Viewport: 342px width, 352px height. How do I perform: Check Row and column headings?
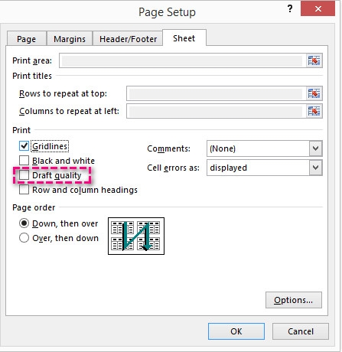24,190
